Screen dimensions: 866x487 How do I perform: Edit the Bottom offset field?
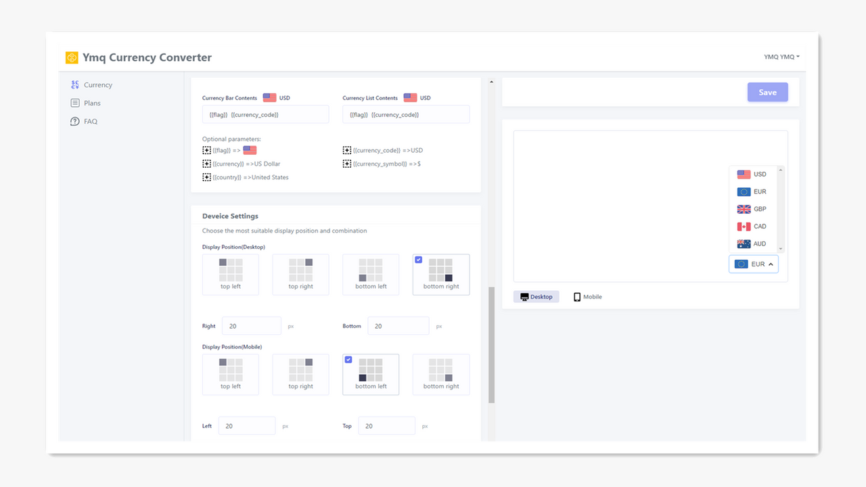(398, 326)
